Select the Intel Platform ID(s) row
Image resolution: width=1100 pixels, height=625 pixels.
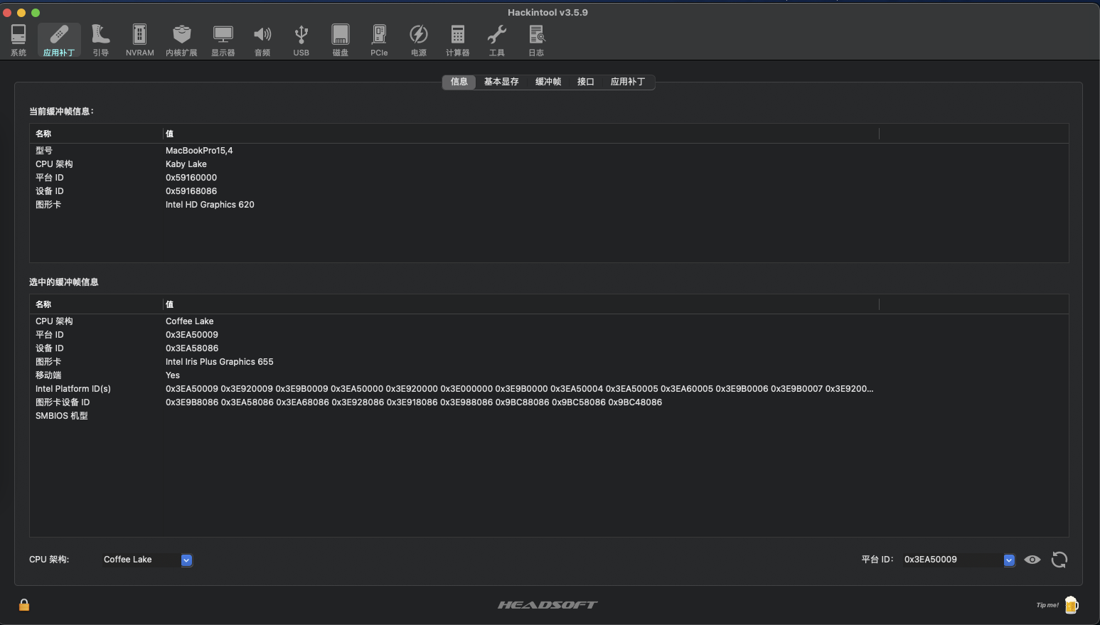click(549, 389)
